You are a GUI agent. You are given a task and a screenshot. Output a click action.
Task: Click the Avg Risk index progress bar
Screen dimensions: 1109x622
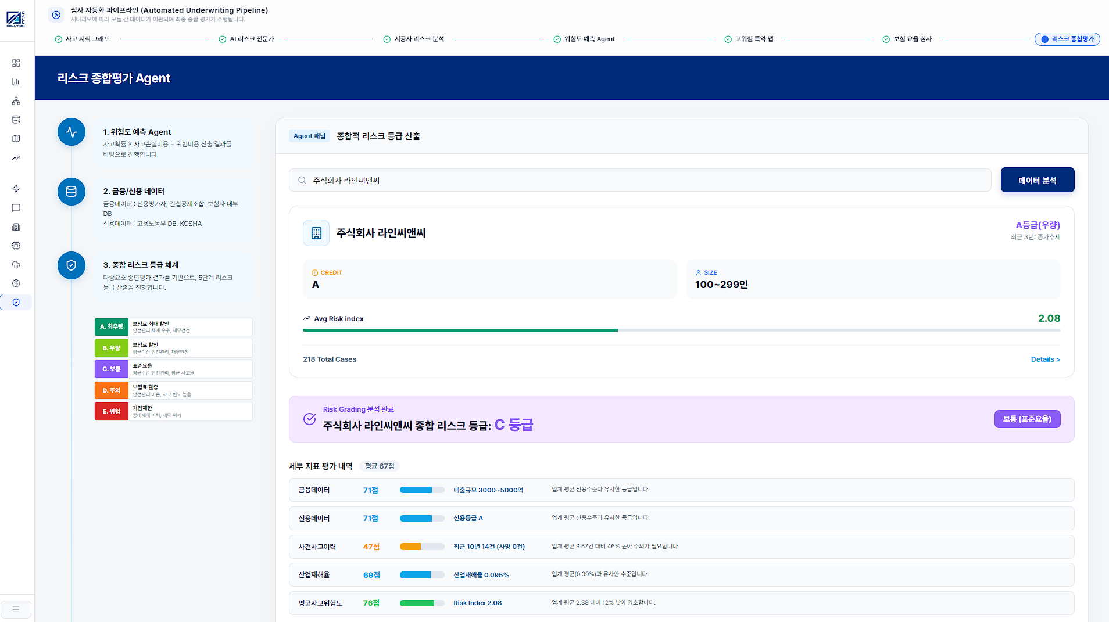681,330
